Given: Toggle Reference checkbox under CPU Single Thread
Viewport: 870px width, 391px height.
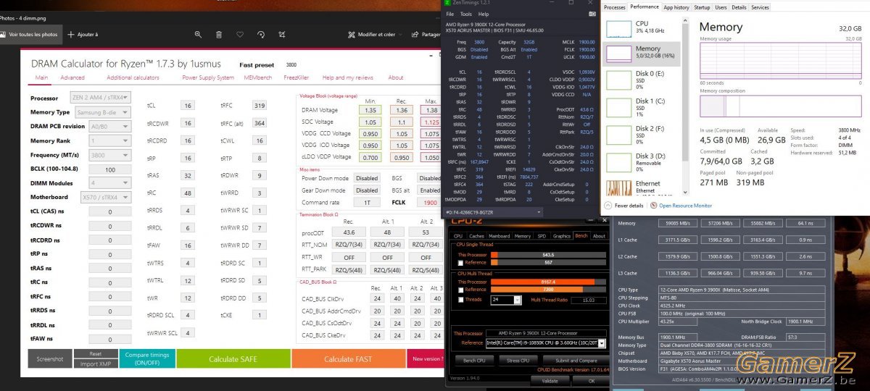Looking at the screenshot, I should tap(461, 262).
